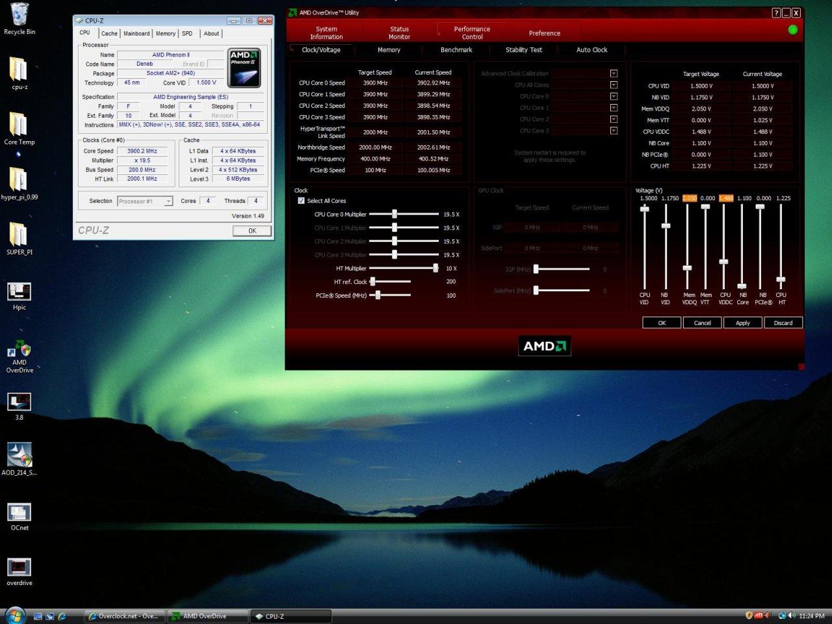Click OK in AMD OverDrive
The image size is (832, 624).
662,323
